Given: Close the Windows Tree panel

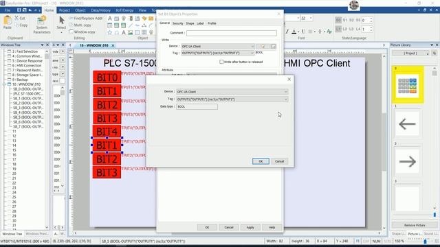Looking at the screenshot, I should [47, 45].
